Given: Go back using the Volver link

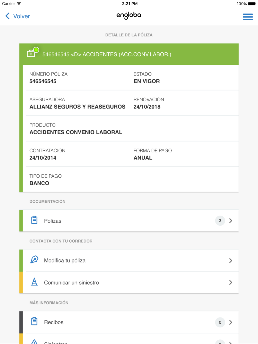Looking at the screenshot, I should [22, 16].
